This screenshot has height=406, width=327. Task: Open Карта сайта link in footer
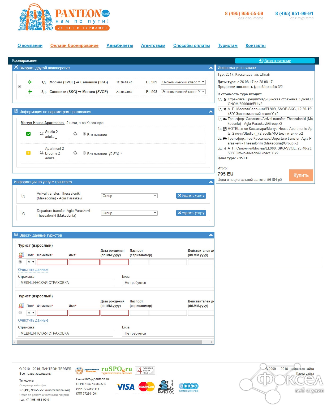click(305, 374)
